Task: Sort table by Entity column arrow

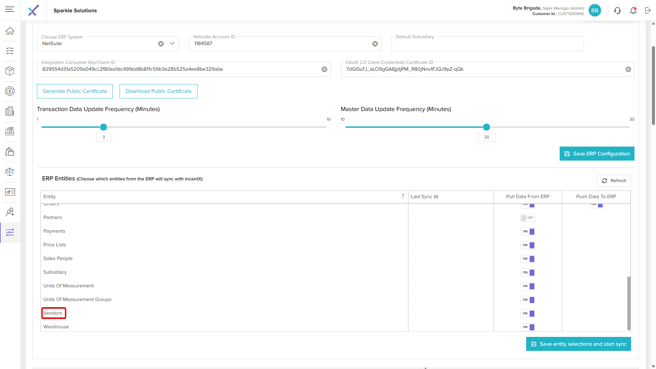Action: (x=403, y=196)
